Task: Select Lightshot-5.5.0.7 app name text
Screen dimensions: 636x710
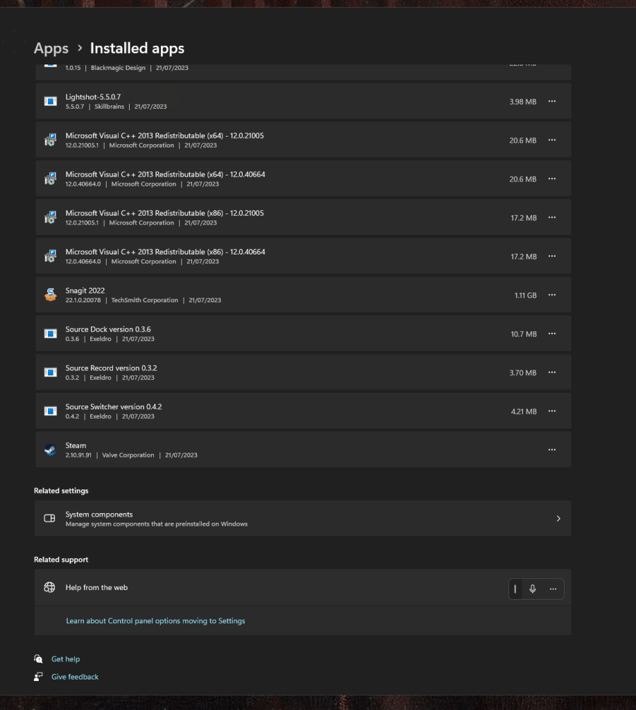Action: [93, 97]
